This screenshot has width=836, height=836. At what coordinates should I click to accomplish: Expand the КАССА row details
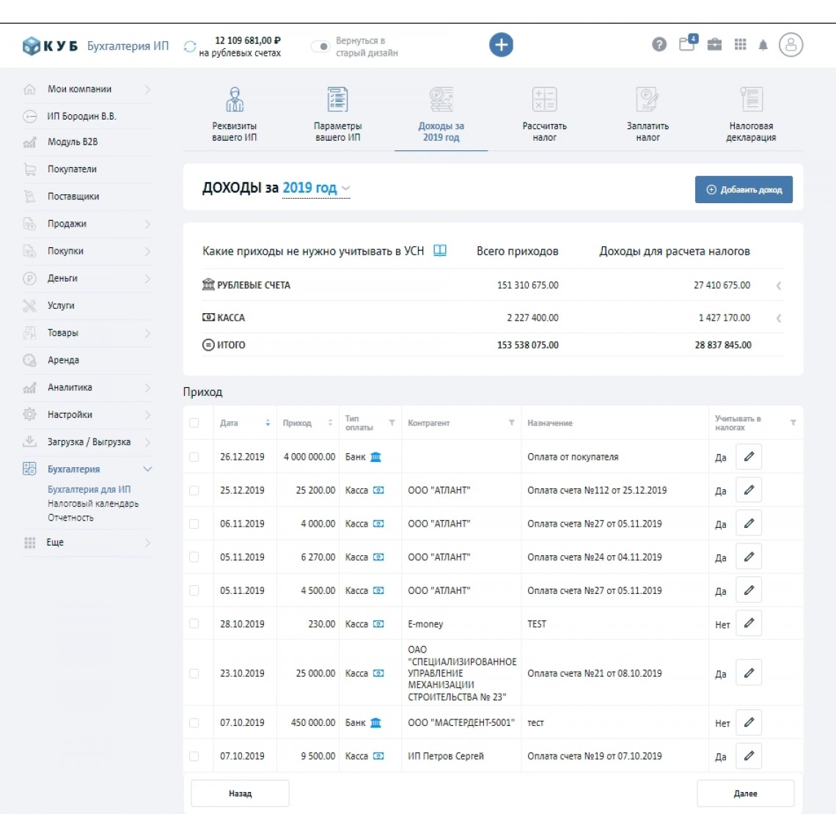(779, 318)
